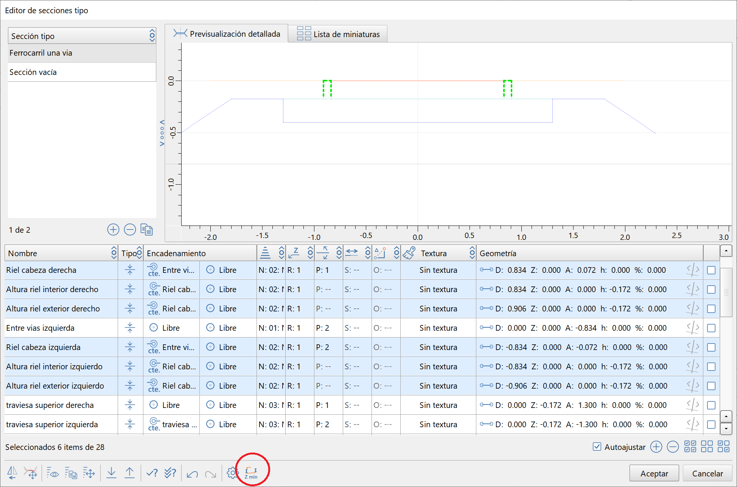Click the double-check validate all icon
The height and width of the screenshot is (487, 737).
[170, 473]
